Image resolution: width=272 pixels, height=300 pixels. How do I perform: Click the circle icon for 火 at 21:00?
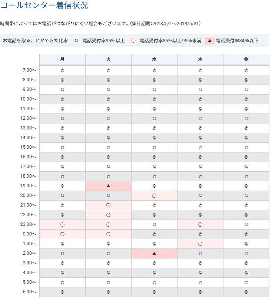(x=108, y=205)
